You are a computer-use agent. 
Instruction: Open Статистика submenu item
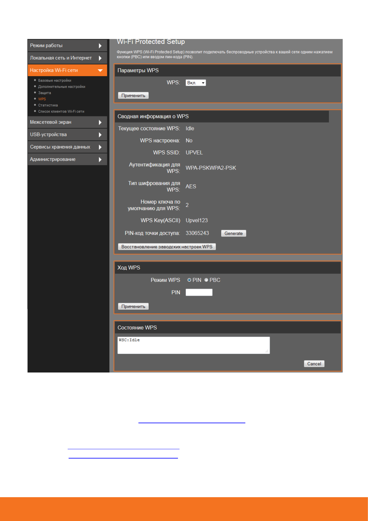(48, 105)
